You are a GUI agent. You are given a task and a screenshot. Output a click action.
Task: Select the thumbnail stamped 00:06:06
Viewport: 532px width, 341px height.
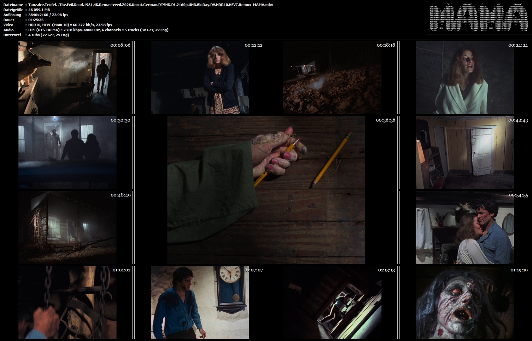(x=67, y=77)
